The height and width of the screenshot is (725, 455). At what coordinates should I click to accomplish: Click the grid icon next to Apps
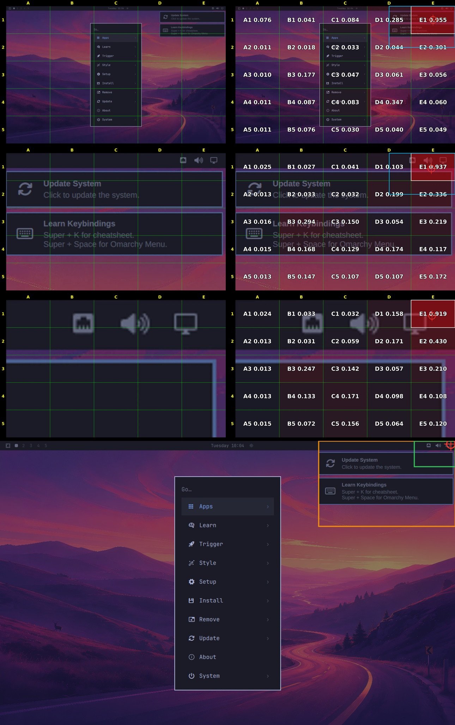(191, 506)
